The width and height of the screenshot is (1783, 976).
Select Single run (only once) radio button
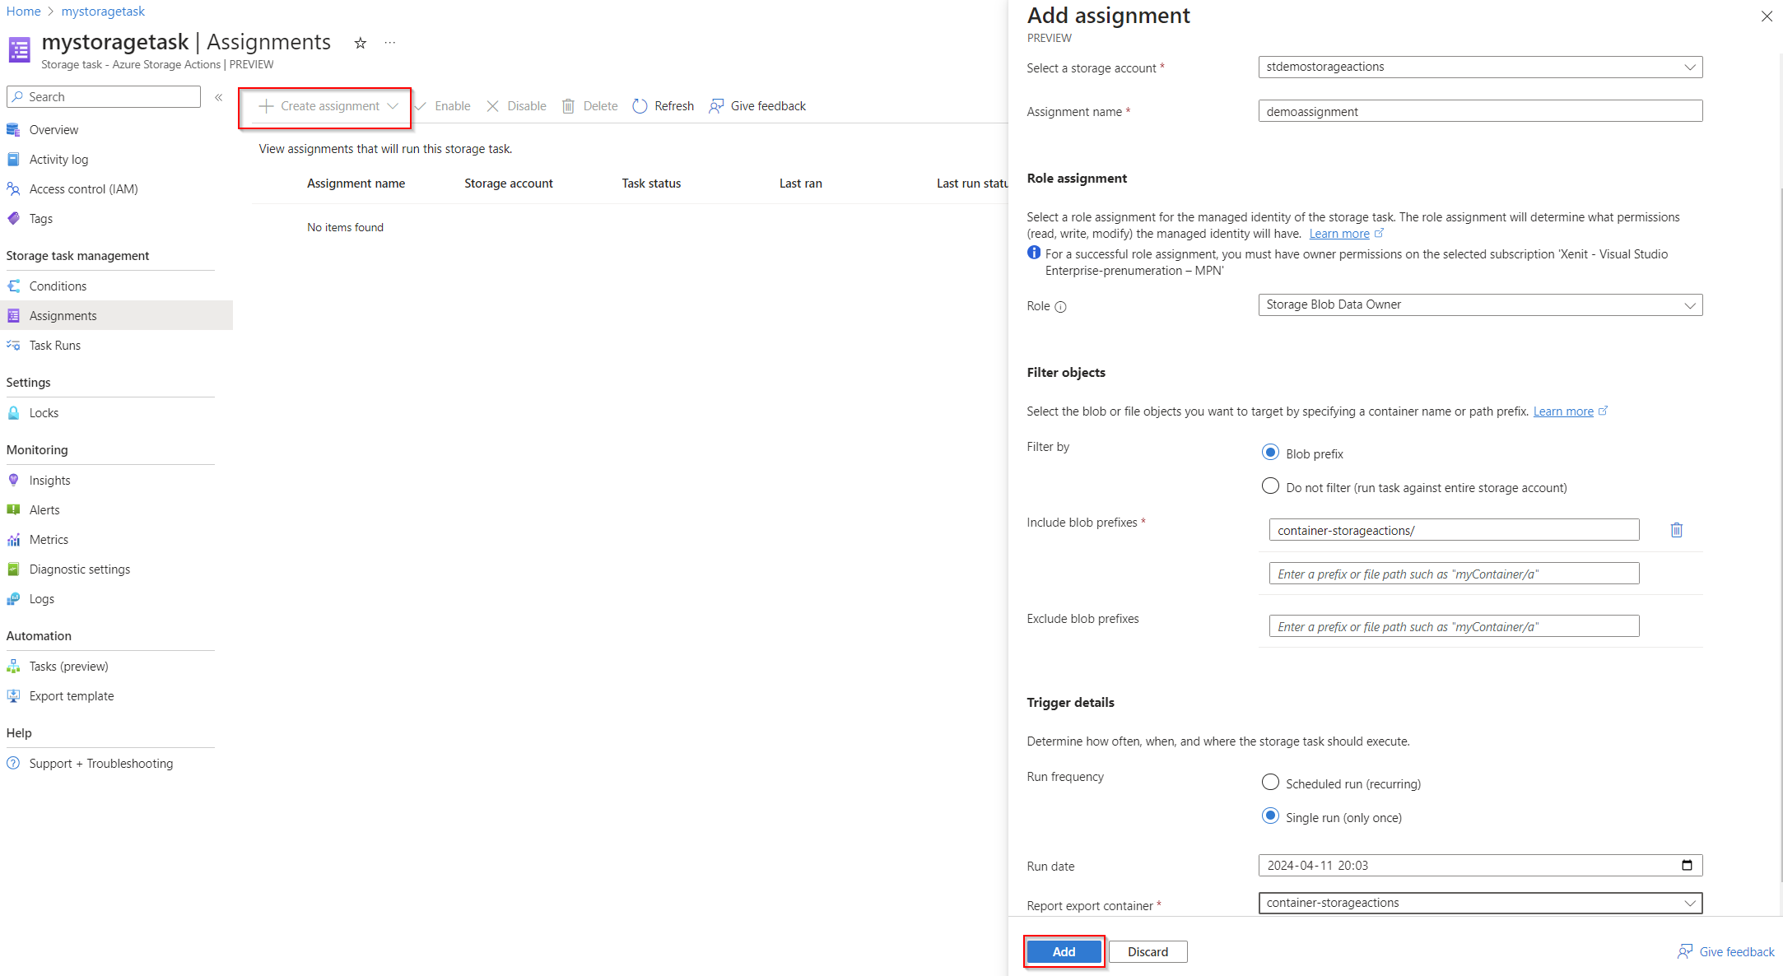(1270, 816)
